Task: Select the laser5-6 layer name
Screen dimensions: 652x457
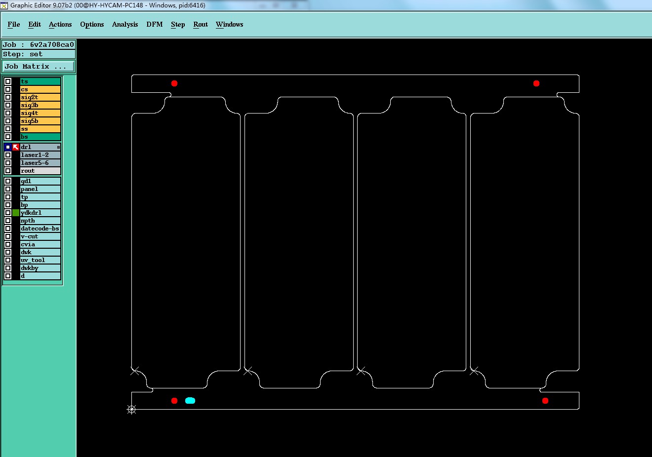Action: coord(41,163)
